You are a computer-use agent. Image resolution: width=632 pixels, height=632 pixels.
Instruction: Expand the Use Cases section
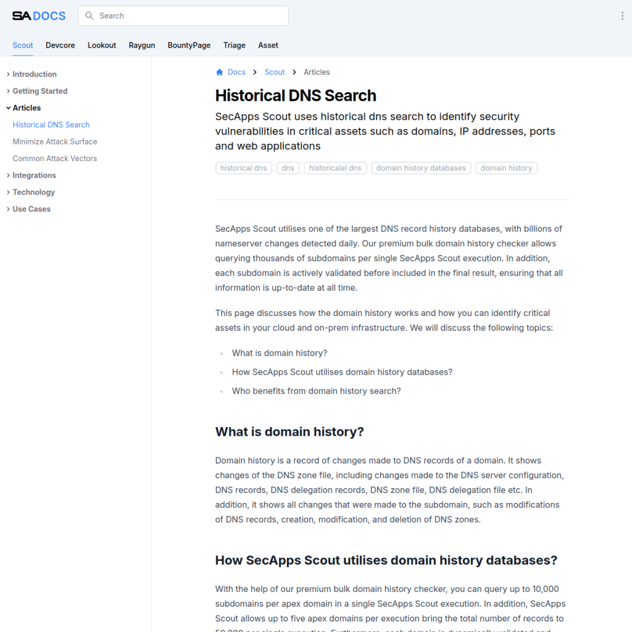[x=31, y=209]
